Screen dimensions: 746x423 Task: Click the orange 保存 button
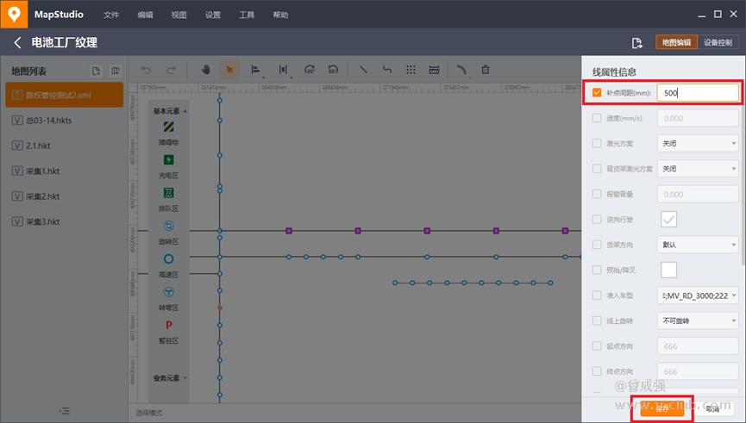coord(662,408)
